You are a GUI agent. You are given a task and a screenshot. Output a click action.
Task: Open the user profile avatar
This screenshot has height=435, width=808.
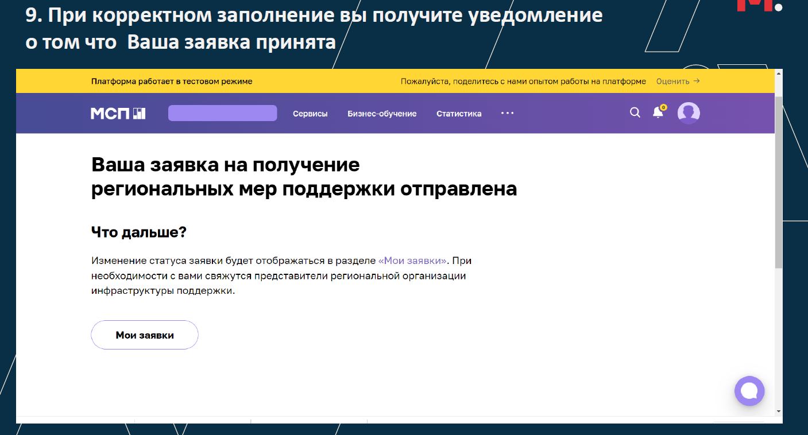[688, 113]
